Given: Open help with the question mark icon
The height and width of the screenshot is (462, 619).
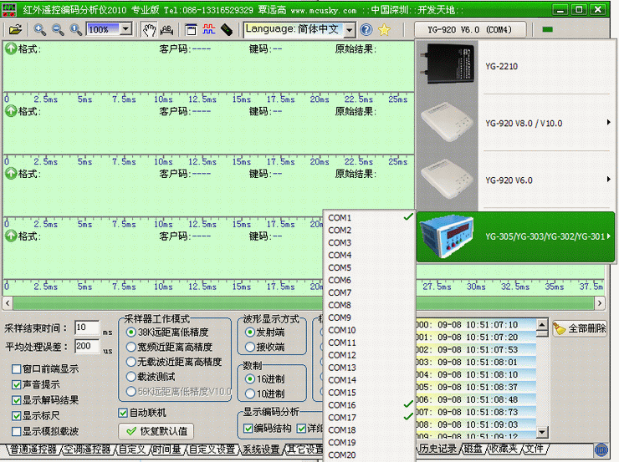Looking at the screenshot, I should coord(366,29).
